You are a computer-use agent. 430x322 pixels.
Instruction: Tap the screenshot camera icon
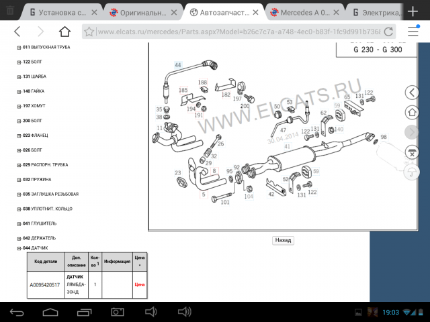click(x=118, y=312)
